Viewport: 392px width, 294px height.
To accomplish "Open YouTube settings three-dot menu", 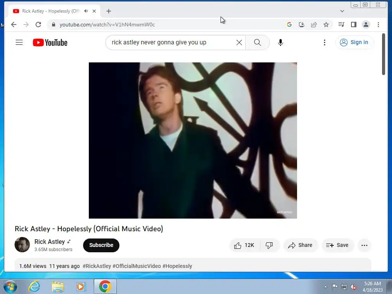I will coord(325,42).
